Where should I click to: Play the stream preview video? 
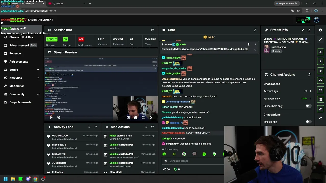(51, 117)
